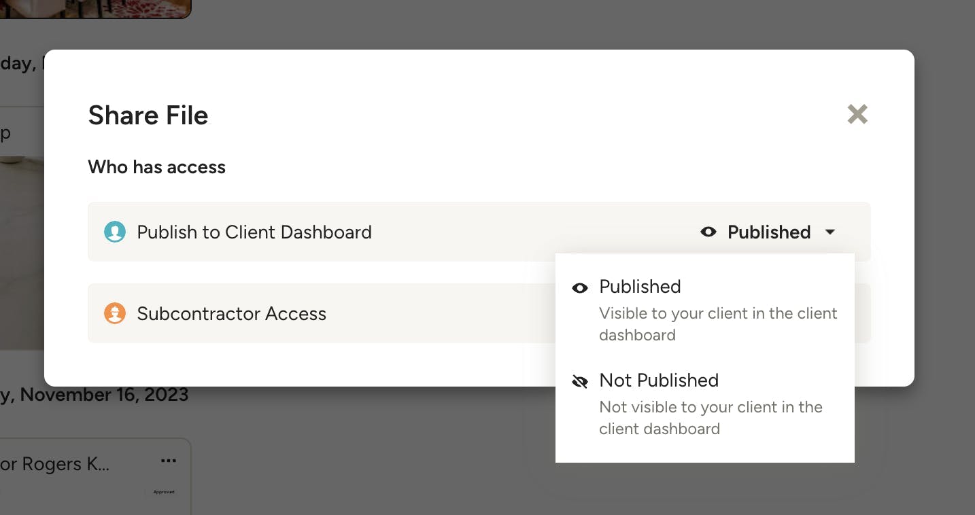Click the orange subcontractor avatar icon
The width and height of the screenshot is (975, 515).
click(x=114, y=314)
